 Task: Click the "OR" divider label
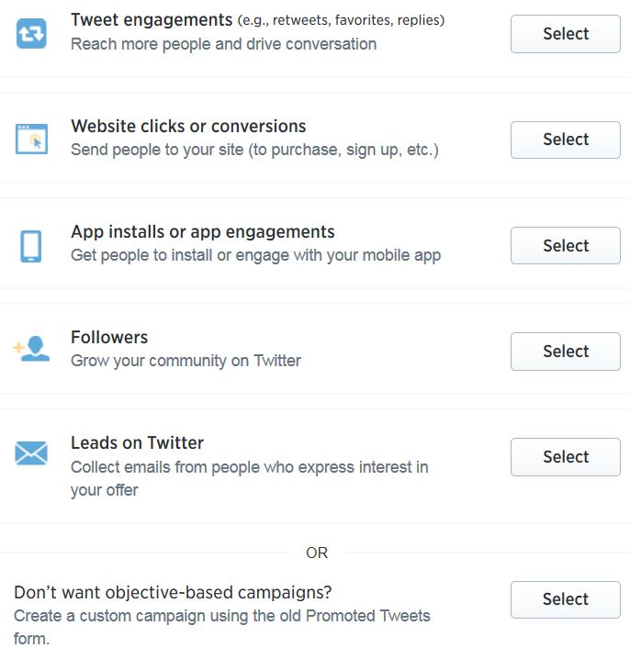click(317, 553)
